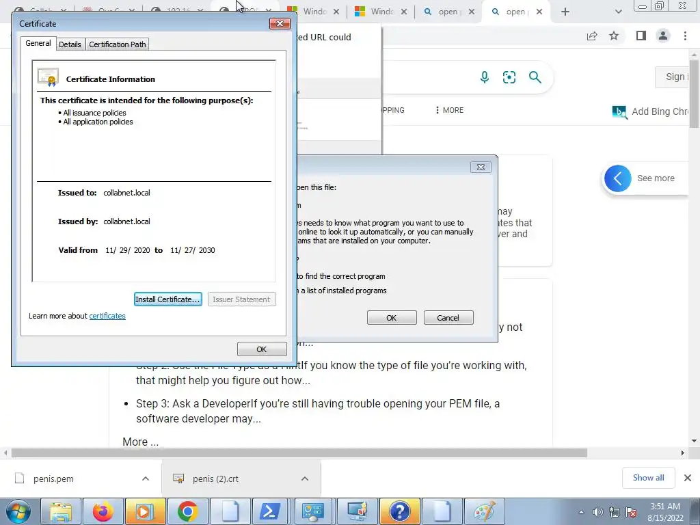
Task: Expand penis (2).crt download options chevron
Action: click(x=305, y=479)
